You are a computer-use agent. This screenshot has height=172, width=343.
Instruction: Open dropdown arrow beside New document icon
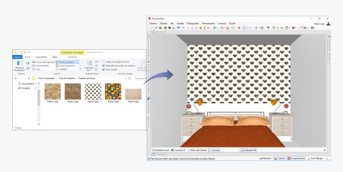[x=153, y=28]
